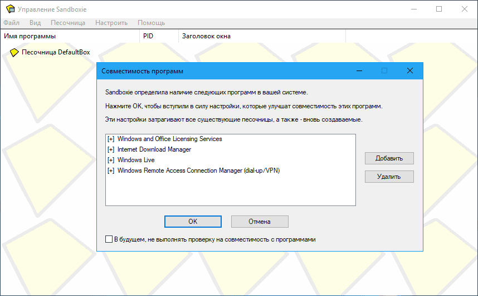
Task: Click the PID column header
Action: (x=159, y=36)
